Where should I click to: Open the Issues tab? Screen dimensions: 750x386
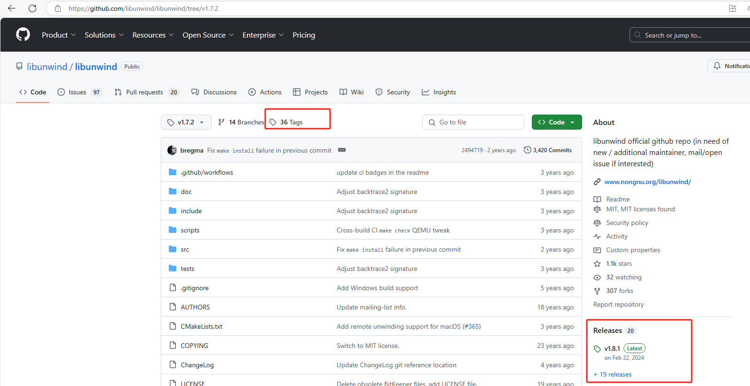pos(79,92)
